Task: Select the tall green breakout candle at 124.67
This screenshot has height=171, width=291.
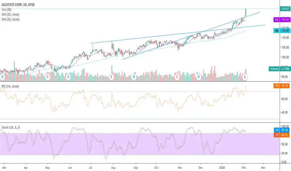Action: (x=246, y=12)
